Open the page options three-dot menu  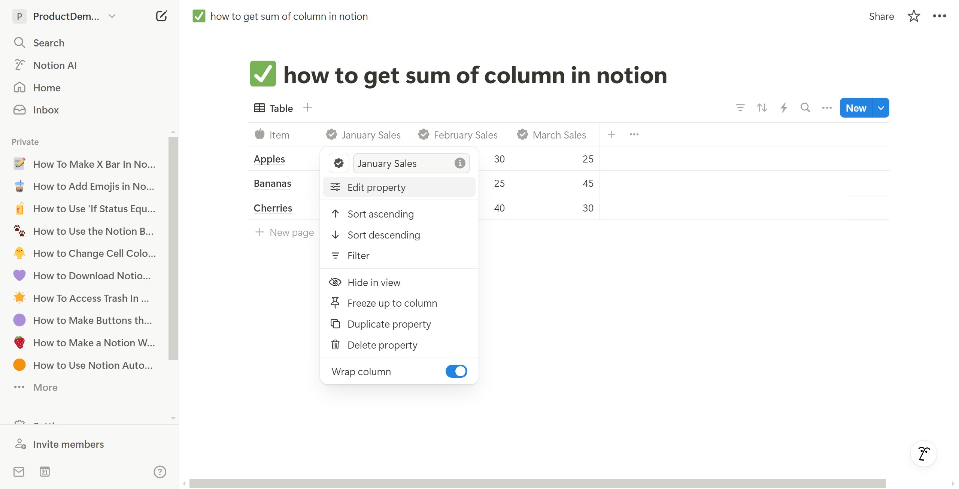[939, 16]
